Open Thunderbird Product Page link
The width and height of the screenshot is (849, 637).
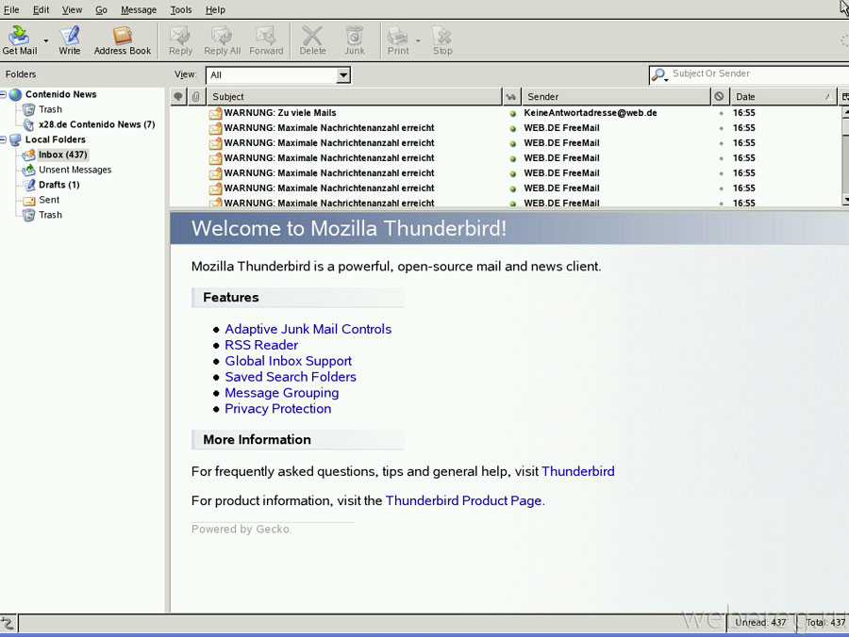coord(463,500)
